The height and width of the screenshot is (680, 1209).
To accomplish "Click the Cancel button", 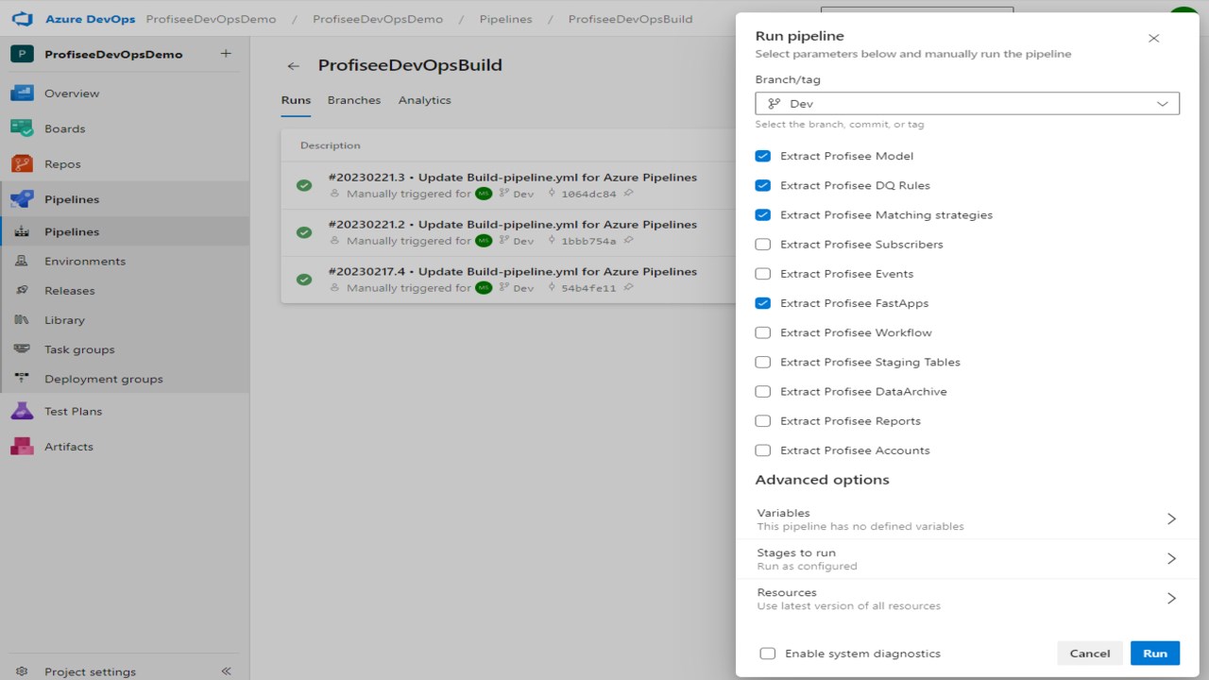I will pyautogui.click(x=1090, y=654).
